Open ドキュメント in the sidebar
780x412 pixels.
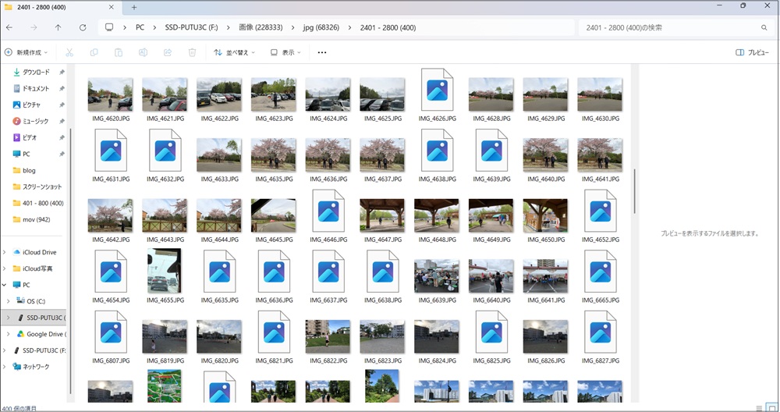point(37,89)
